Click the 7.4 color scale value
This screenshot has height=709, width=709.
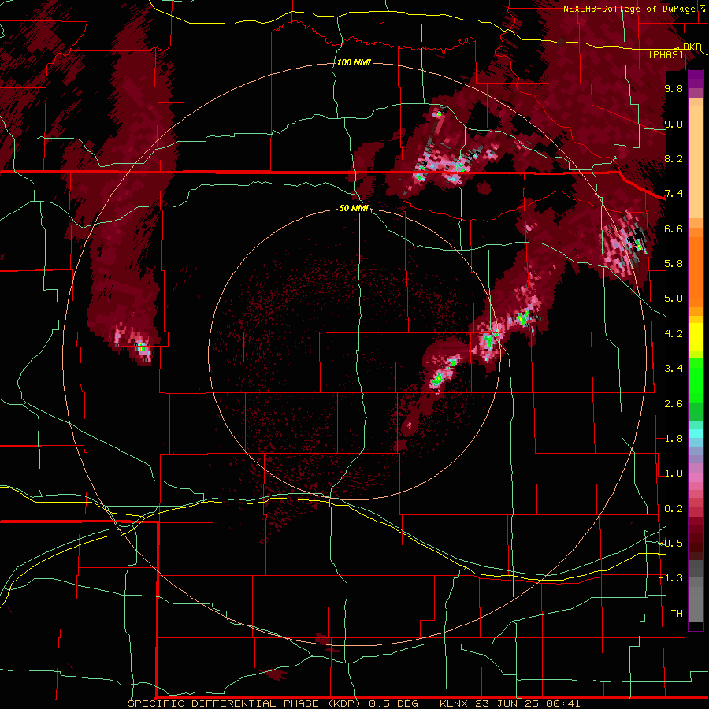click(x=674, y=194)
